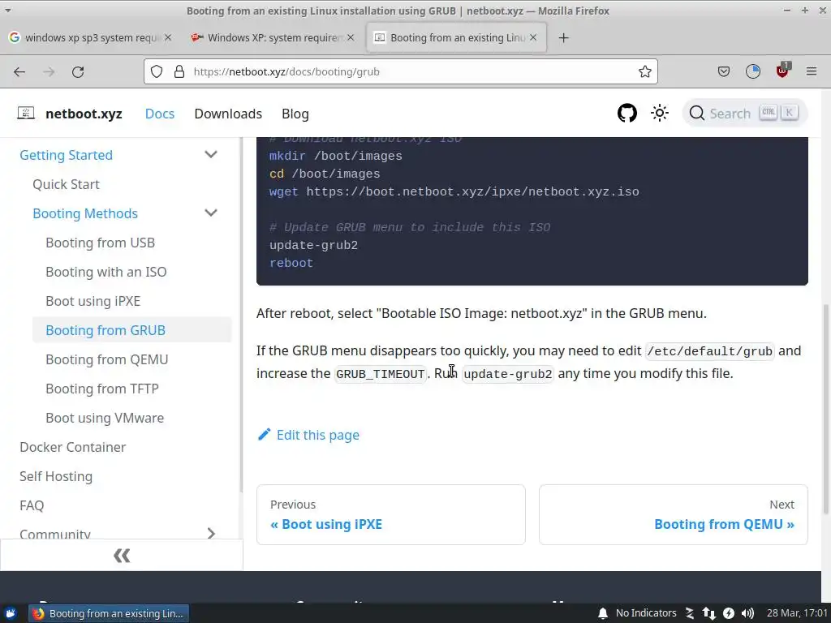Switch to the Windows XP: system requirements tab
Image resolution: width=831 pixels, height=623 pixels.
273,37
